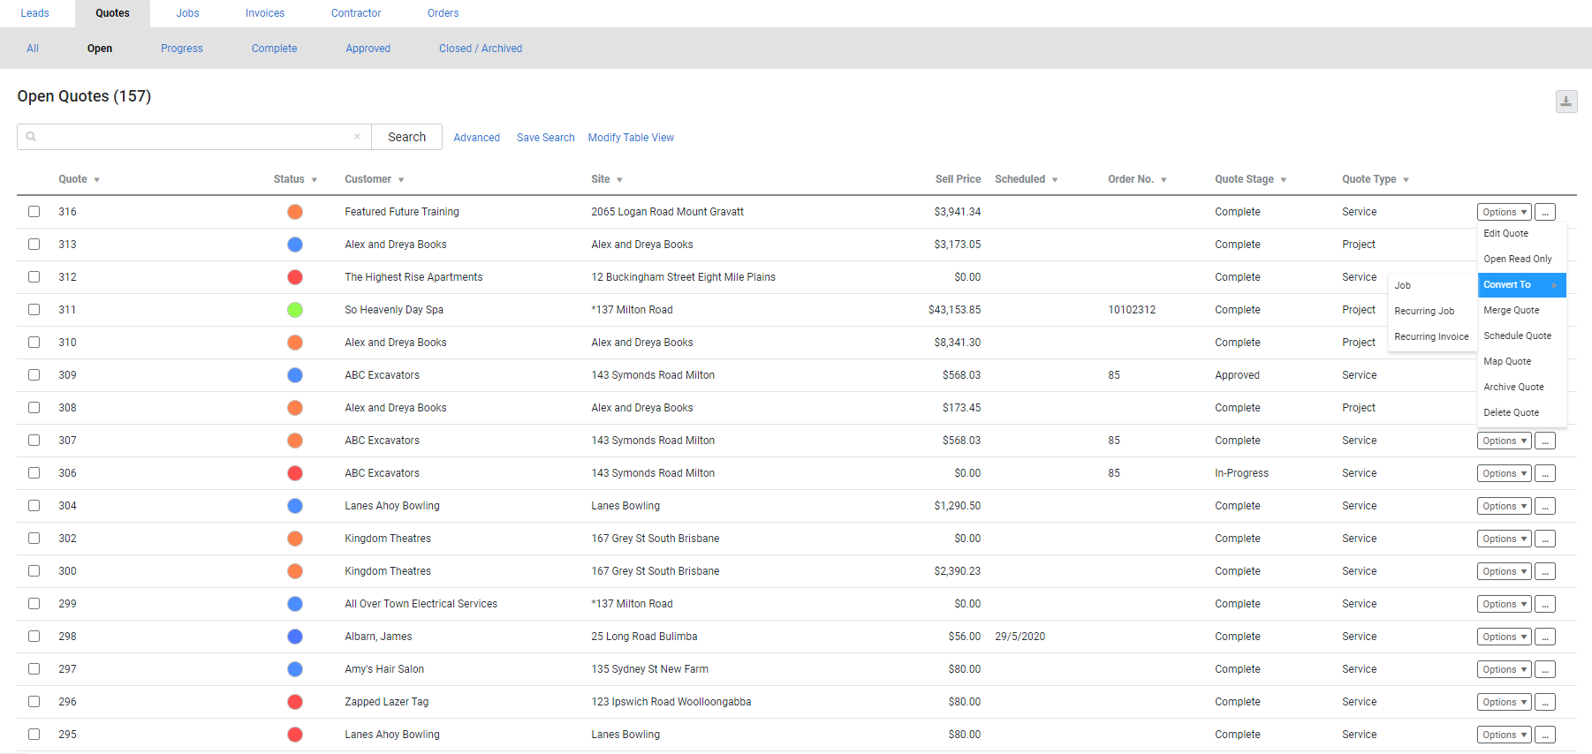Screen dimensions: 1592x754
Task: Click green status dot for quote 311
Action: click(x=295, y=310)
